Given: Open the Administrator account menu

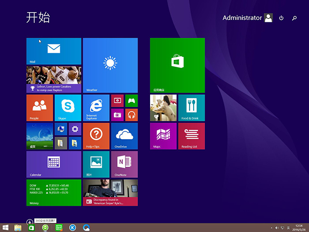Looking at the screenshot, I should (247, 18).
